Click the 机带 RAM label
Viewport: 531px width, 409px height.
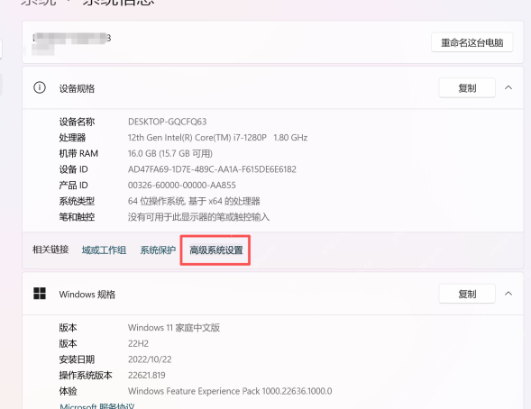78,153
